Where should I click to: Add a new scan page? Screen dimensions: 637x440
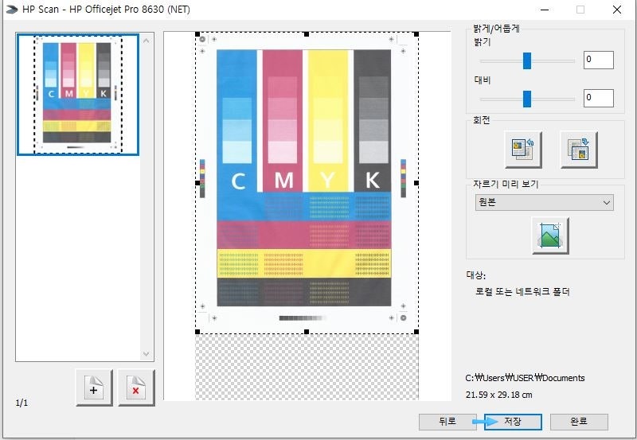(x=94, y=387)
